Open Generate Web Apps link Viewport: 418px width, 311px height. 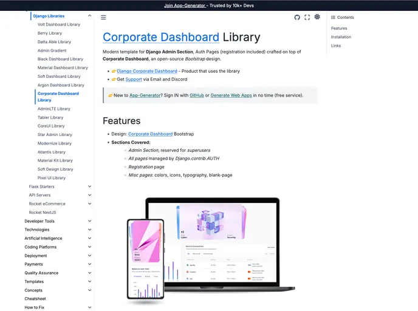[231, 95]
